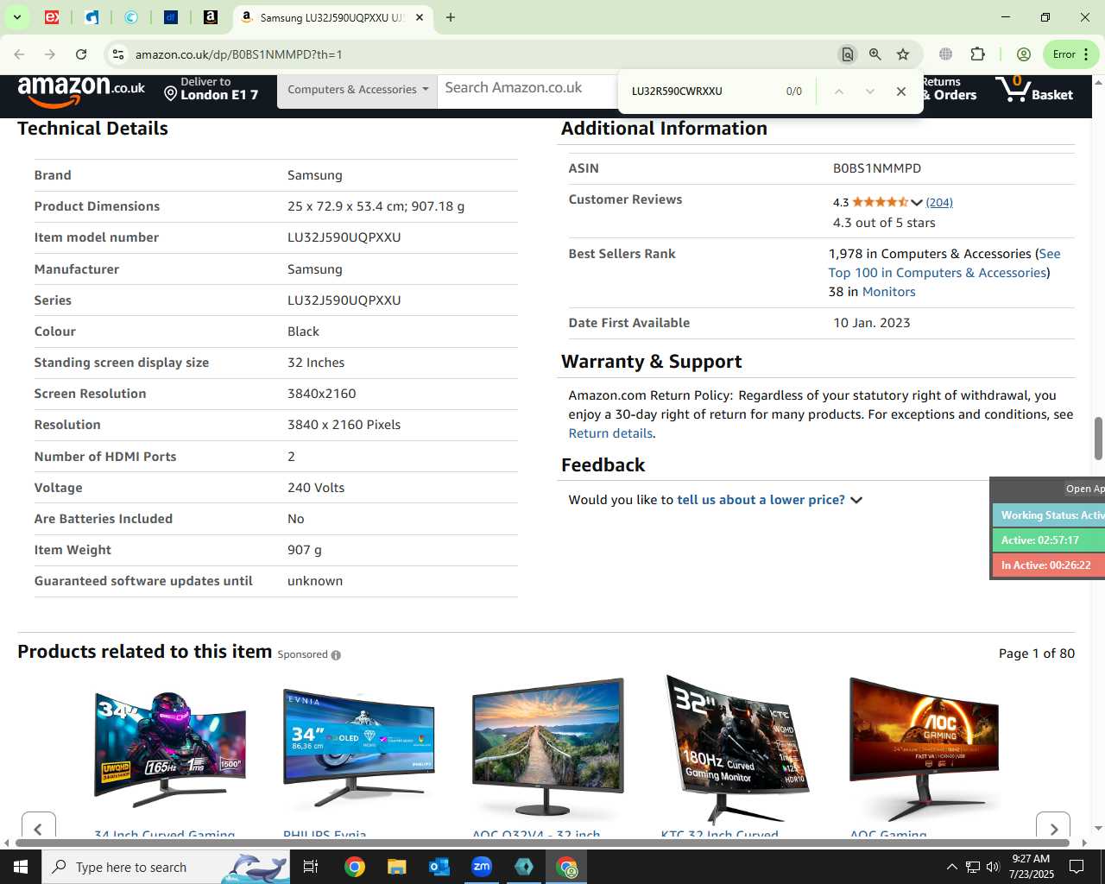Expand the star ratings chevron
Screen dimensions: 1105x884
tap(917, 203)
